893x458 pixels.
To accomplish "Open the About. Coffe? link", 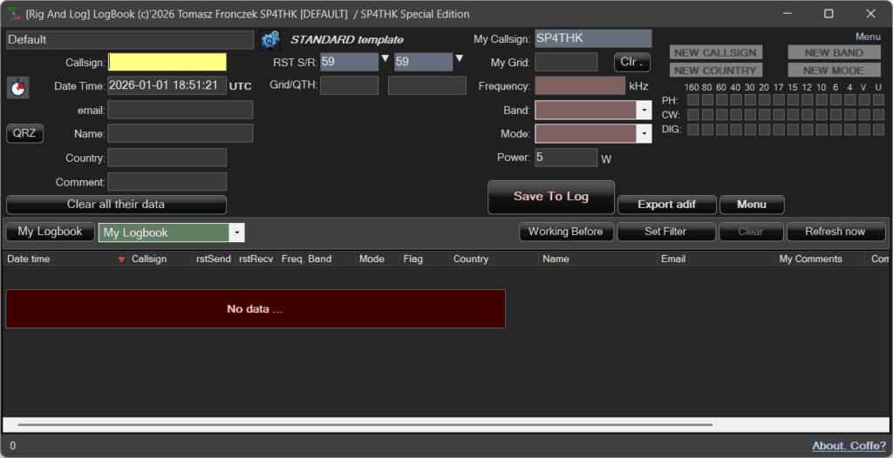I will 849,446.
